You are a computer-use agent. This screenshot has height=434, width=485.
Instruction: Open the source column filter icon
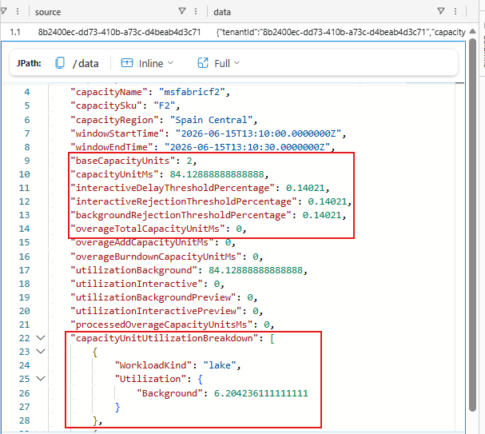pyautogui.click(x=182, y=11)
